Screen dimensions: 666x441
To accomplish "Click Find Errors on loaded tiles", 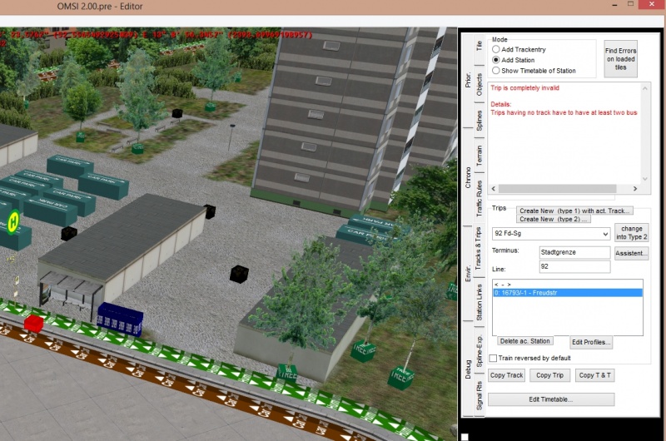I will (x=621, y=58).
